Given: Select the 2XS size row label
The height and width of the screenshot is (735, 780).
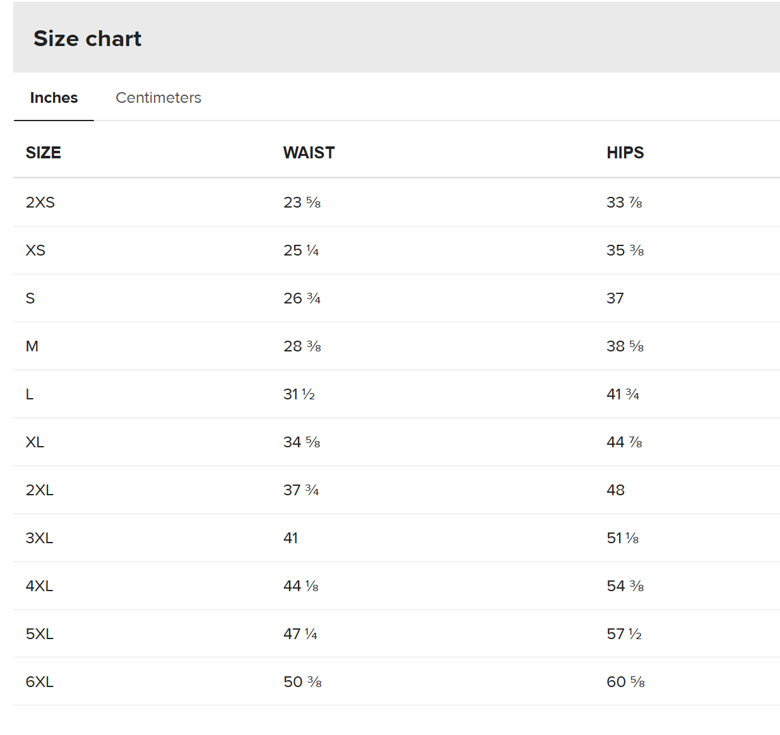Looking at the screenshot, I should pyautogui.click(x=40, y=203).
